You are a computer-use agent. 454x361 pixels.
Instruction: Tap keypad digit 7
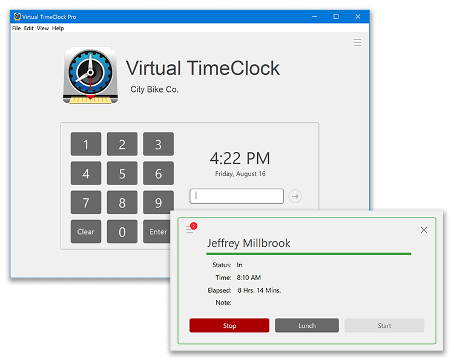[x=86, y=203]
